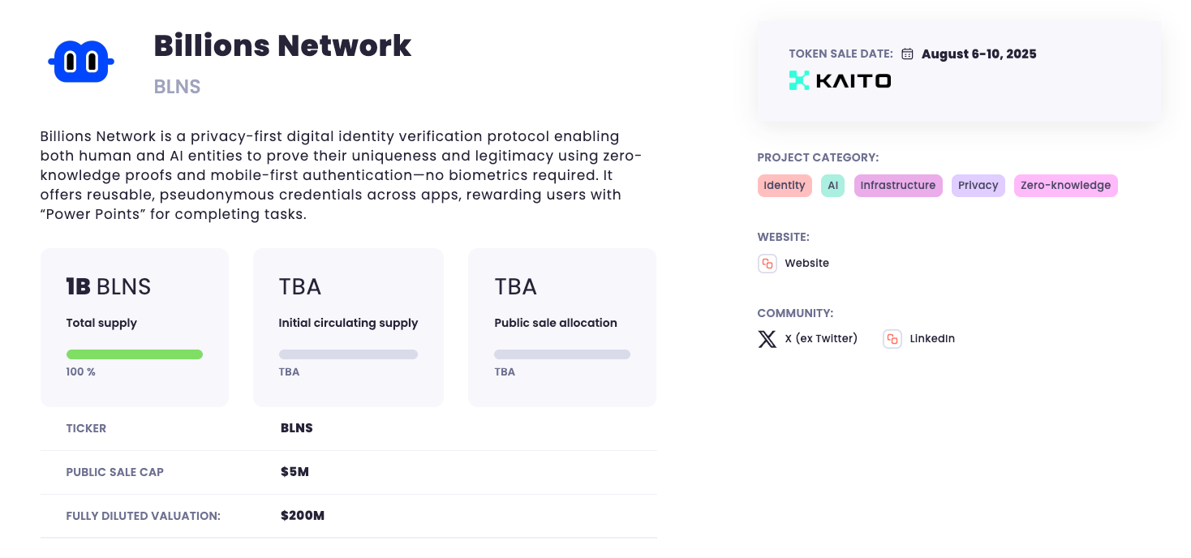Select the AI category tag
Image resolution: width=1191 pixels, height=558 pixels.
tap(832, 185)
